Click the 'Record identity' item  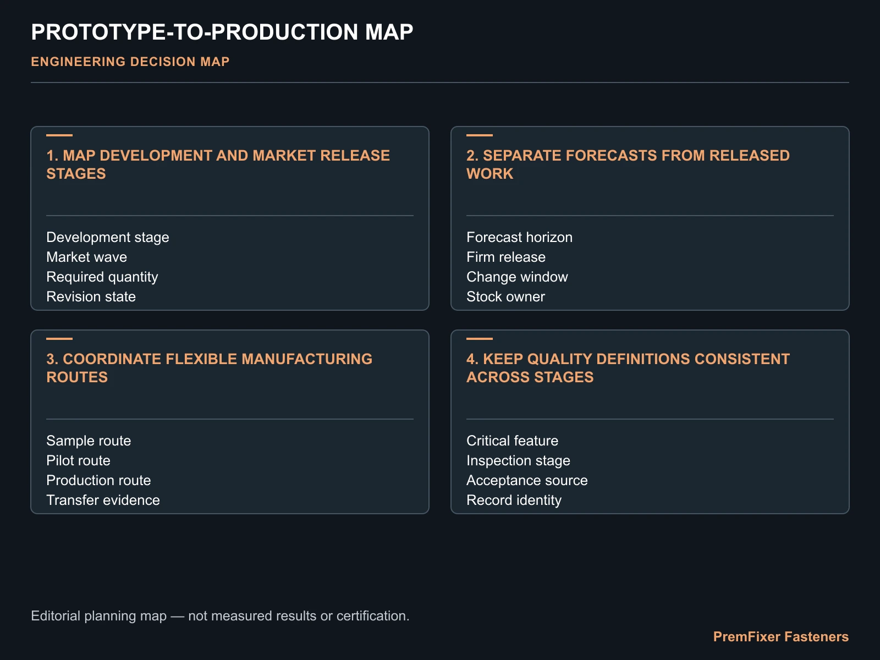(514, 500)
